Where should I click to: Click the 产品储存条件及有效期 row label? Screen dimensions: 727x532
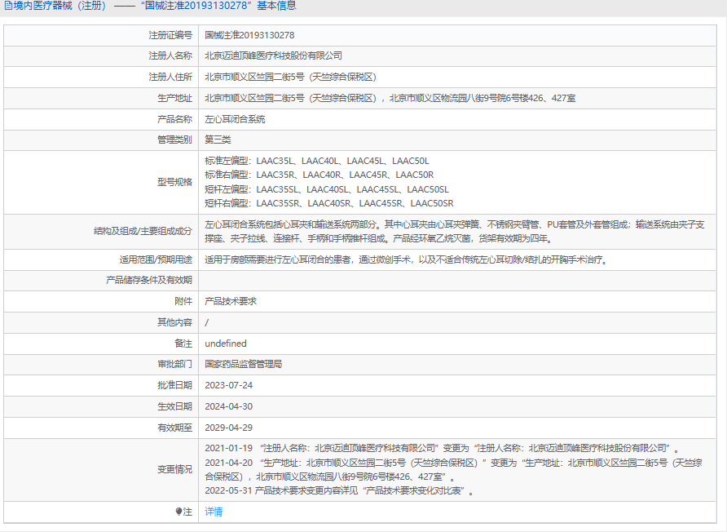(x=149, y=281)
